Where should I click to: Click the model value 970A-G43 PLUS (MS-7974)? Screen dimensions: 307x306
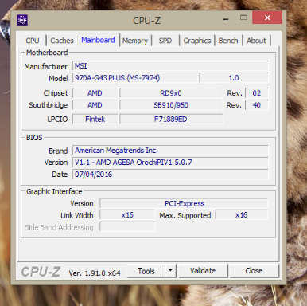pyautogui.click(x=135, y=78)
